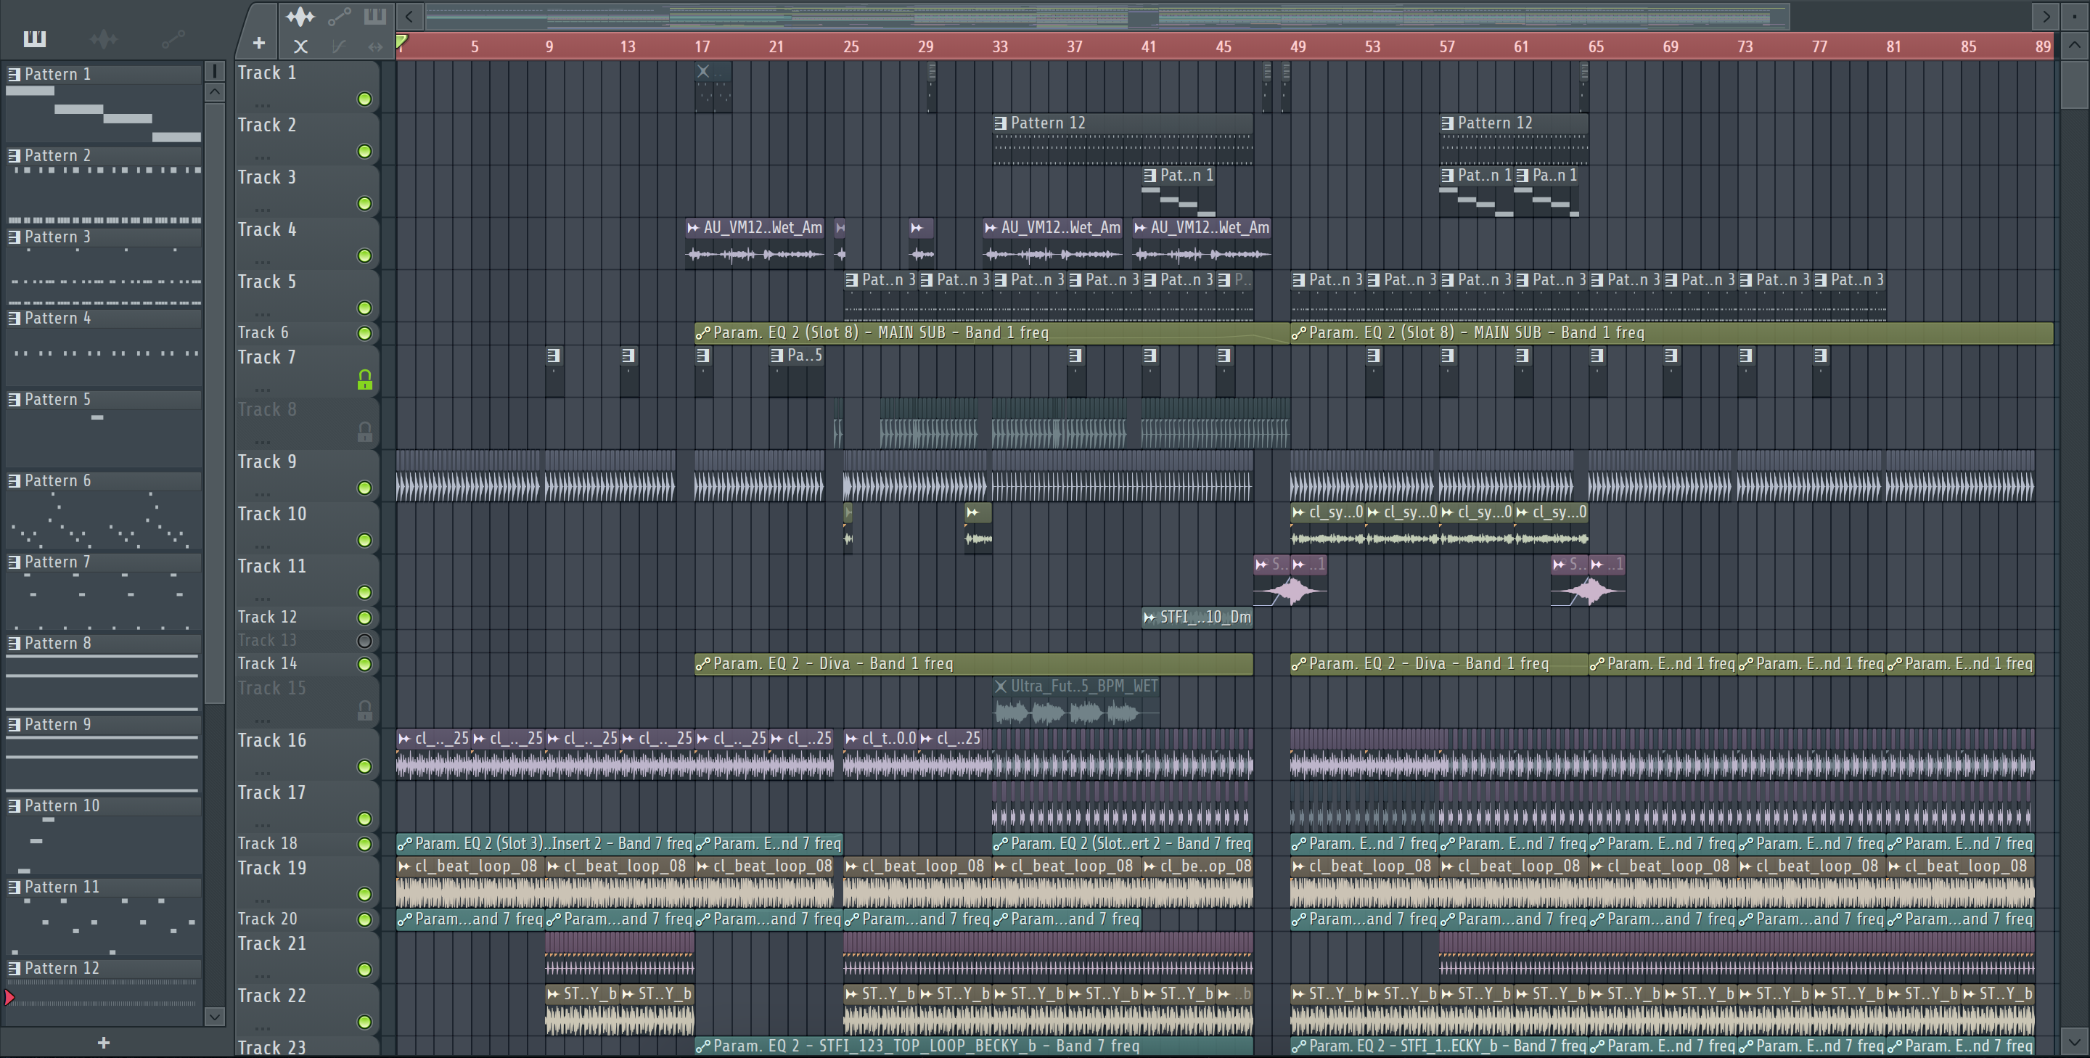Click the red play marker beside Pattern 12

click(9, 997)
